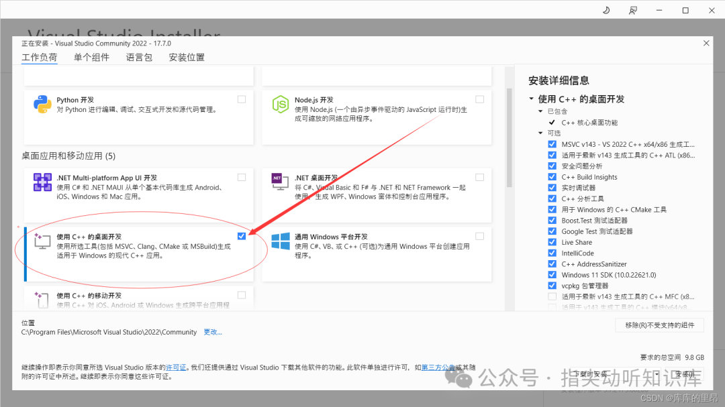The width and height of the screenshot is (725, 407).
Task: Collapse the 使用 C++ 的桌面开发 details tree
Action: tap(531, 99)
